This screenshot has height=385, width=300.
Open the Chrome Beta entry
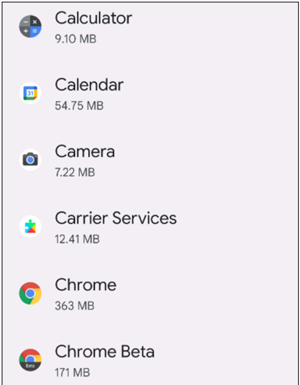pos(150,356)
